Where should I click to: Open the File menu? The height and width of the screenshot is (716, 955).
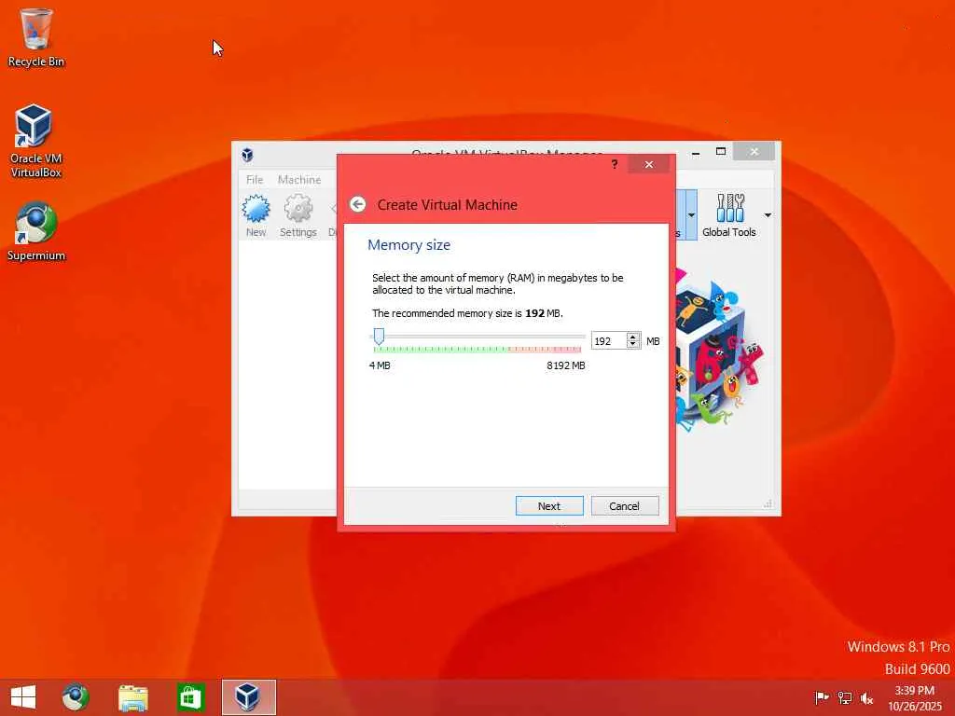(x=255, y=180)
